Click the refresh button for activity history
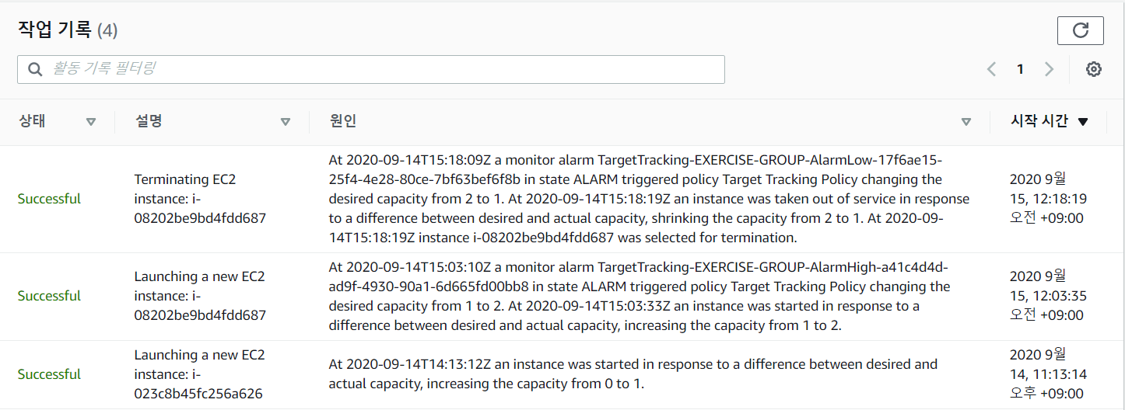This screenshot has height=410, width=1125. [x=1080, y=30]
